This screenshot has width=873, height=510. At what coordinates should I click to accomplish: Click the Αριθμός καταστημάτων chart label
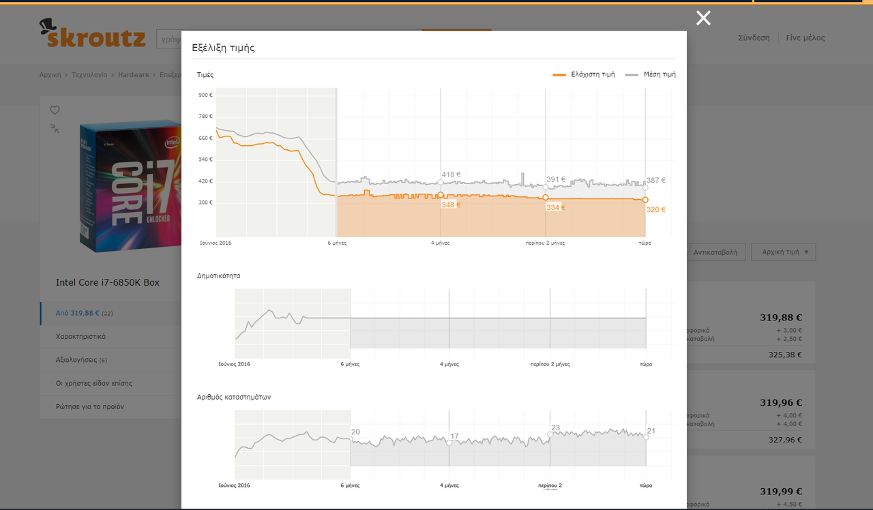point(234,397)
